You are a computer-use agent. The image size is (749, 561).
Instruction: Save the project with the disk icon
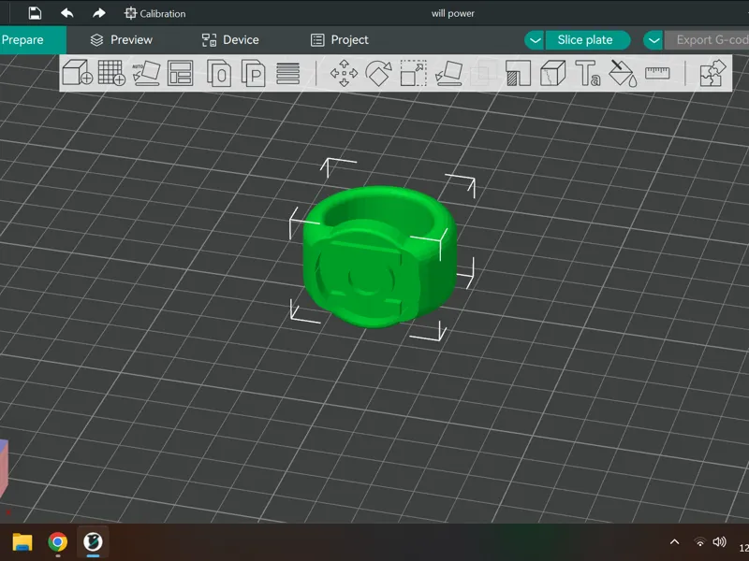point(35,13)
